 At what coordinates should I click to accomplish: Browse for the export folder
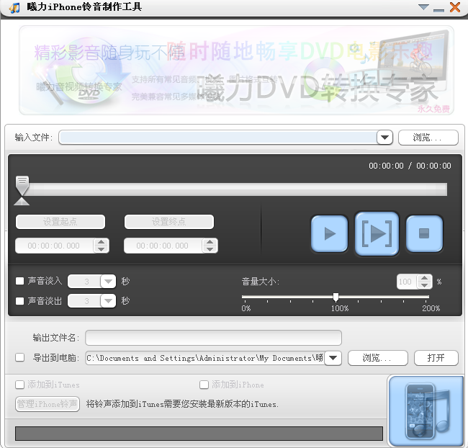click(378, 358)
